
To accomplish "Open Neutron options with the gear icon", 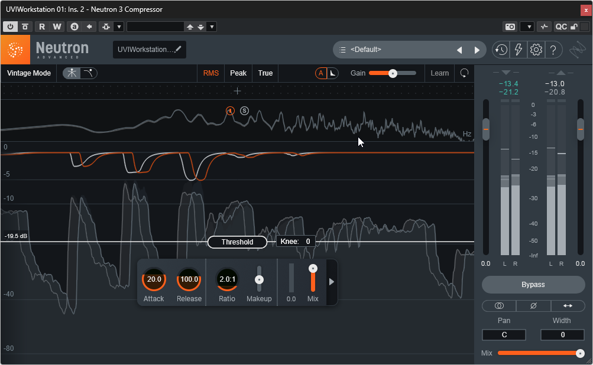I will point(536,50).
